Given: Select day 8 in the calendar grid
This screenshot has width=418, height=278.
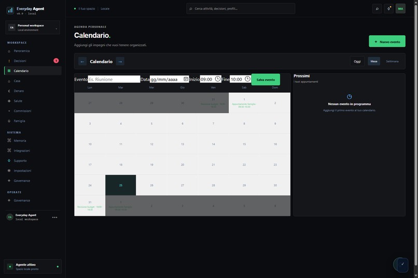Looking at the screenshot, I should click(244, 123).
